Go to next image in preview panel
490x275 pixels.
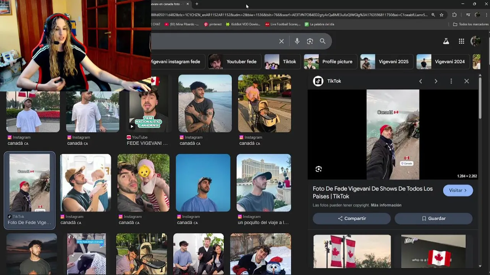[x=436, y=81]
